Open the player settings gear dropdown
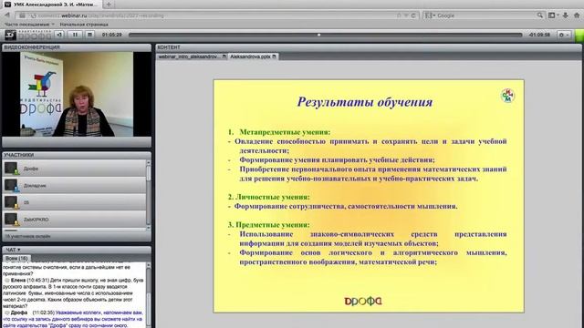This screenshot has height=328, width=584. [564, 35]
